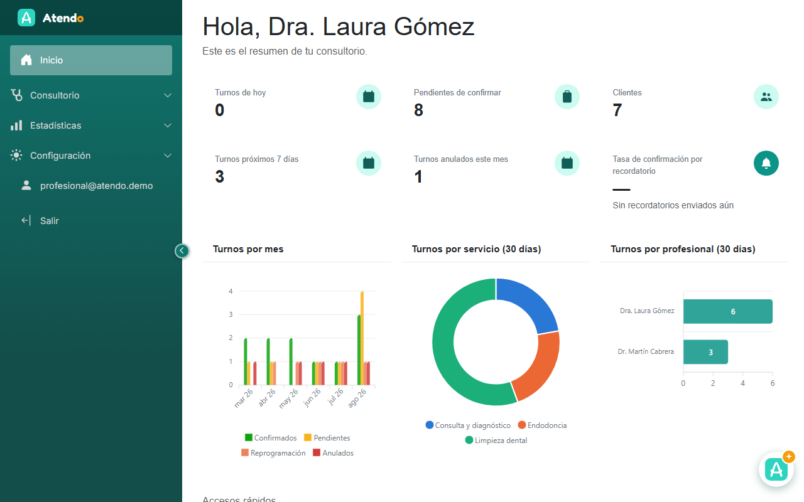Screen dimensions: 804x502
Task: Click the clipboard icon on Pendientes de confirmar card
Action: (x=567, y=97)
